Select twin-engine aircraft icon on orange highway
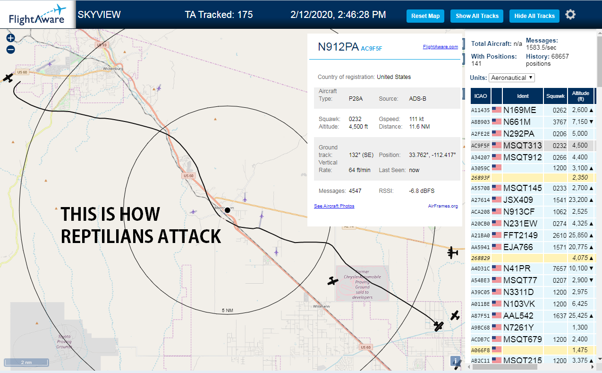 pos(453,253)
